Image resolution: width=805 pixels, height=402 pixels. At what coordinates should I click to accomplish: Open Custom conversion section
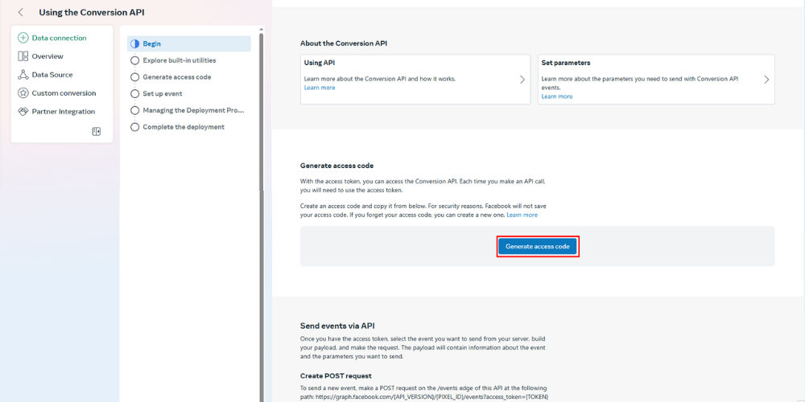click(64, 93)
